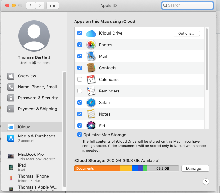Viewport: 220px width, 193px height.
Task: Open iCloud Drive Options button
Action: (186, 33)
